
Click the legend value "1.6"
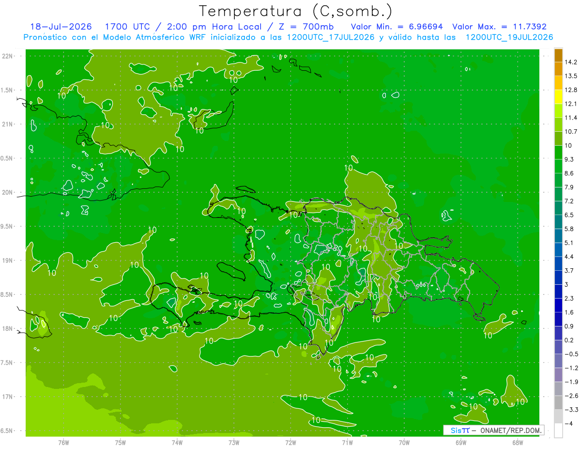click(569, 312)
